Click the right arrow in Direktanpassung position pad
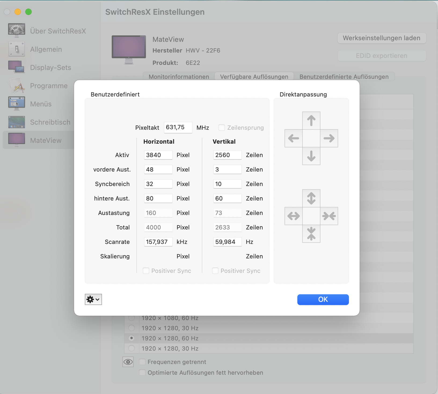Viewport: 438px width, 394px height. pos(329,138)
